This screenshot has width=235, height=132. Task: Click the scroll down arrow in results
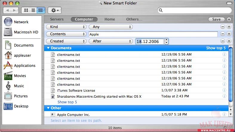pos(231,114)
